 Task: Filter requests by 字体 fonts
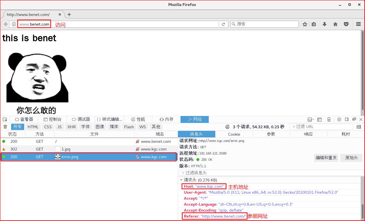point(85,127)
